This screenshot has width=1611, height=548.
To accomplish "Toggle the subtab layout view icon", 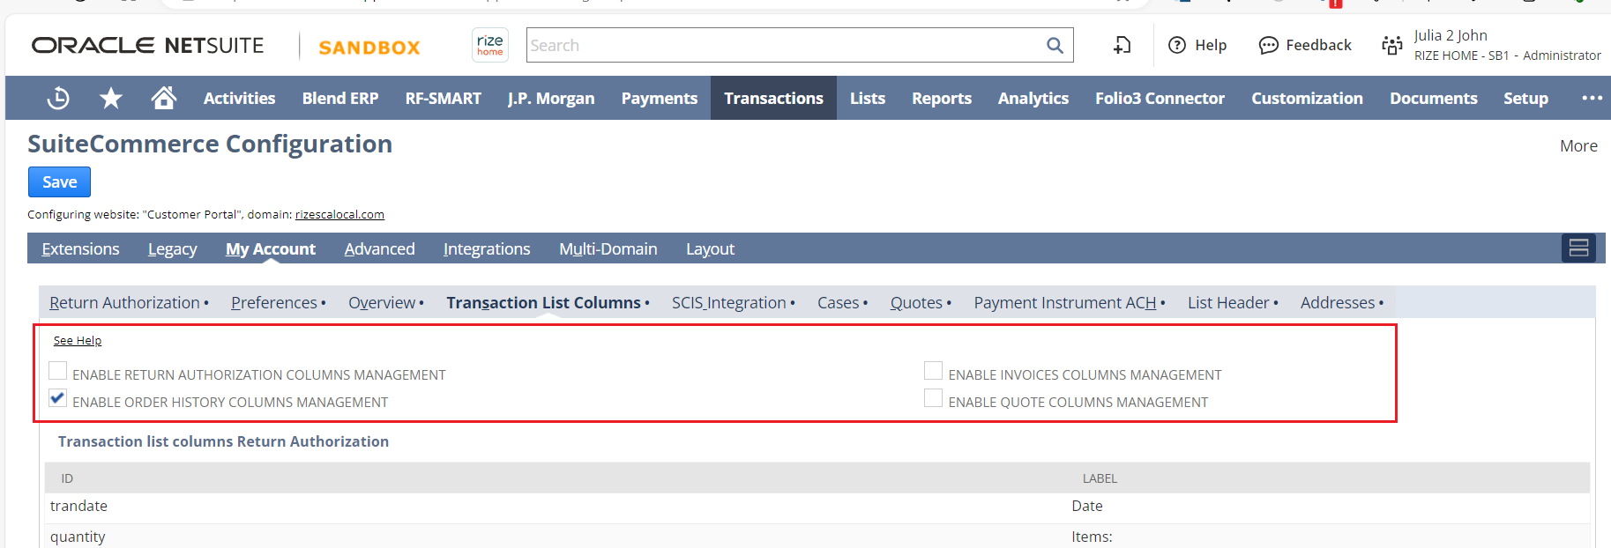I will (x=1578, y=248).
